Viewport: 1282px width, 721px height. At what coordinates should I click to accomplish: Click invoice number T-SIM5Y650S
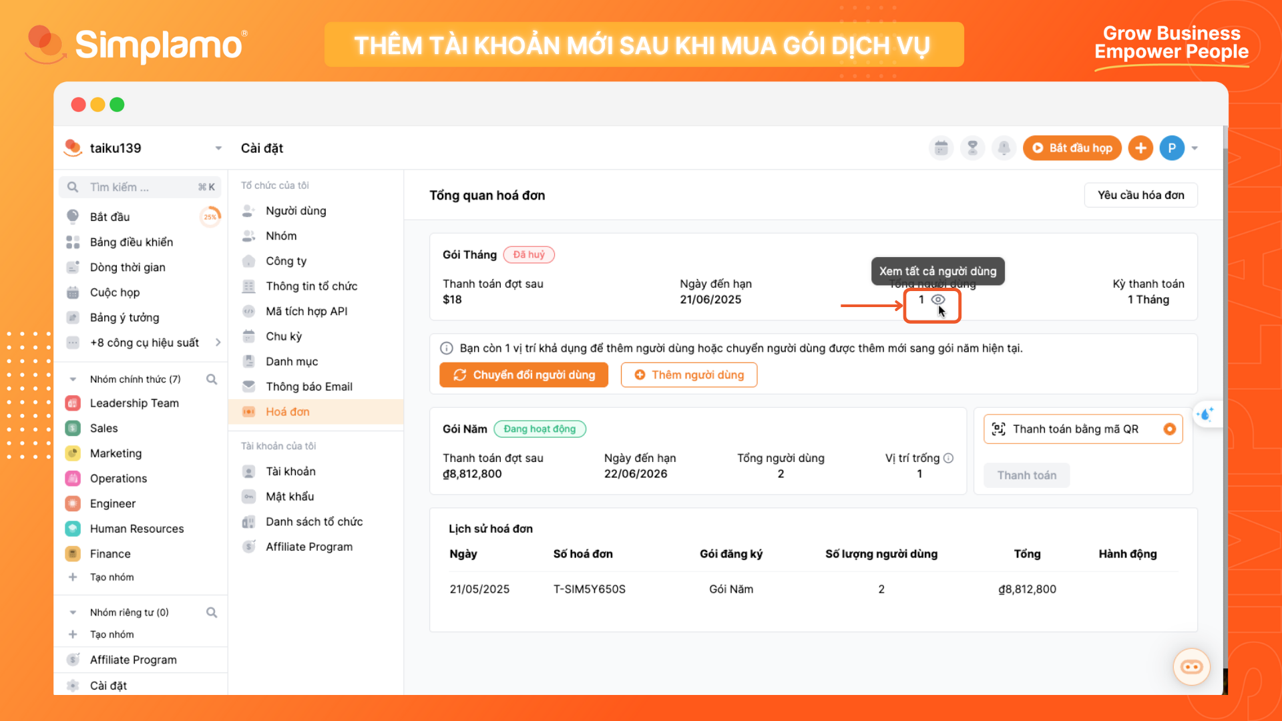[x=589, y=589]
